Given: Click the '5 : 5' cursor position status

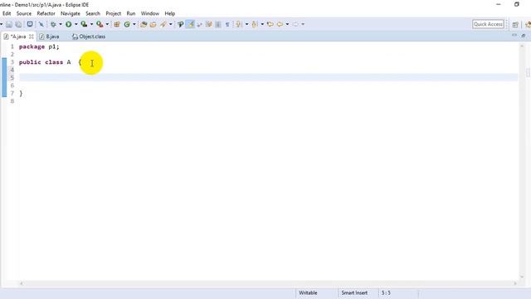Looking at the screenshot, I should pyautogui.click(x=386, y=292).
